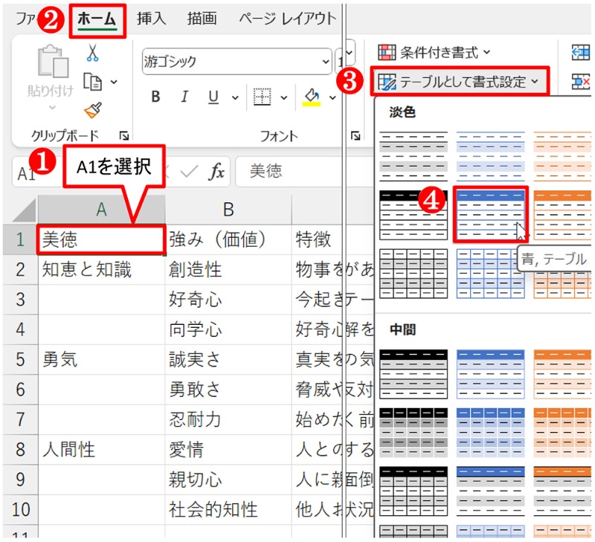595x542 pixels.
Task: Cut the selection with the scissors icon
Action: [x=92, y=52]
